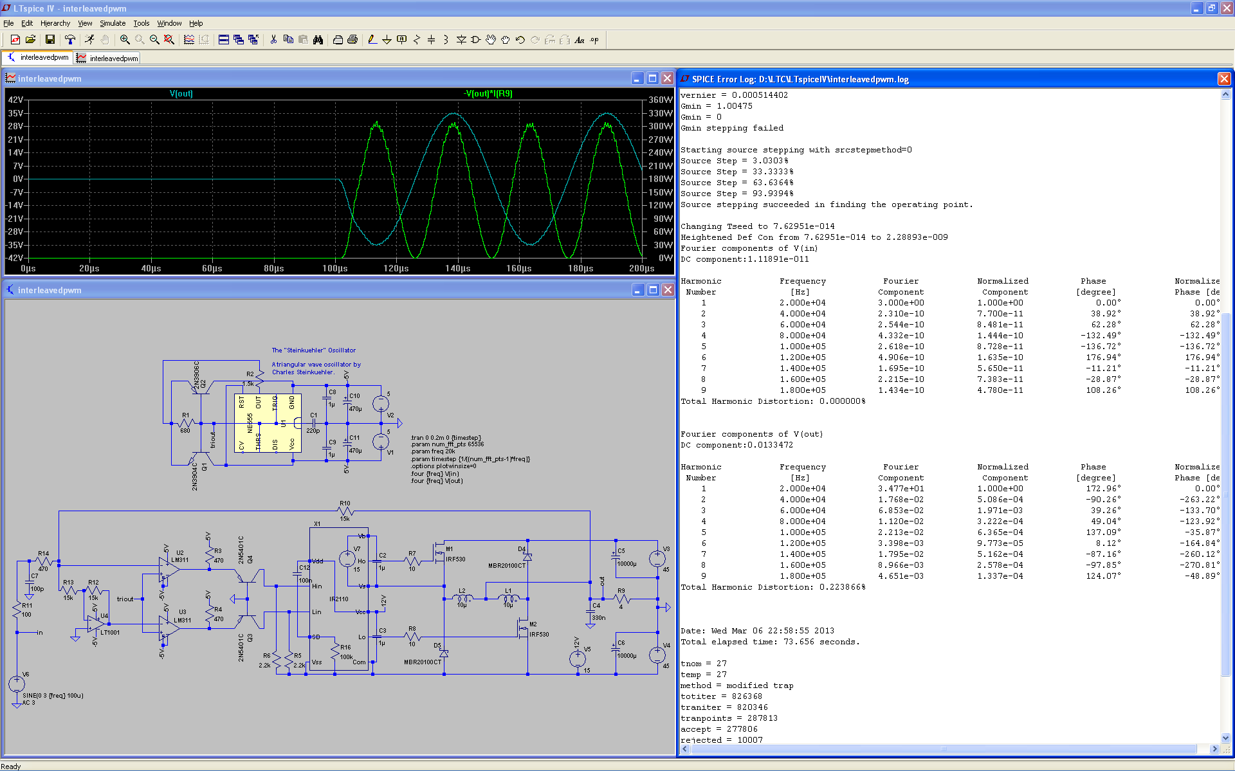Place a Resistor component
Screen dimensions: 1235x771
pyautogui.click(x=417, y=40)
